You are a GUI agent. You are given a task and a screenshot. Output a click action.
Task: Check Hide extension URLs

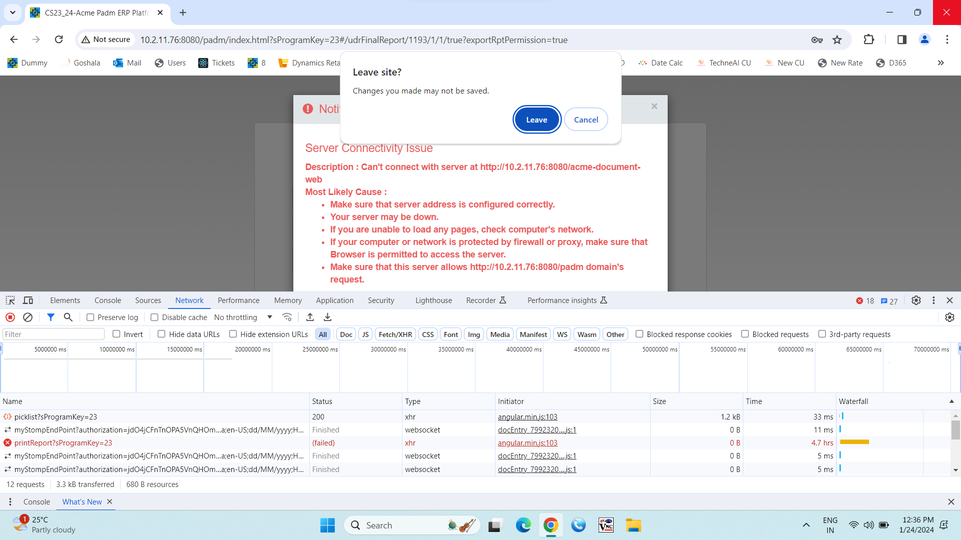coord(233,334)
